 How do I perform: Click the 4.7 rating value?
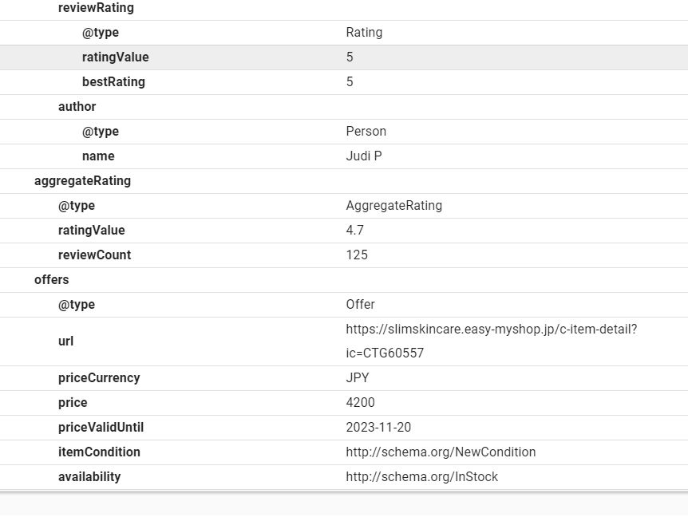click(354, 231)
